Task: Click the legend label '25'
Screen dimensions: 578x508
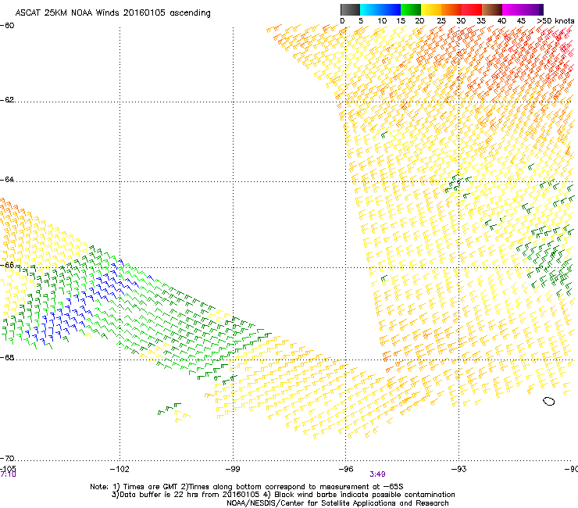Action: (x=441, y=21)
